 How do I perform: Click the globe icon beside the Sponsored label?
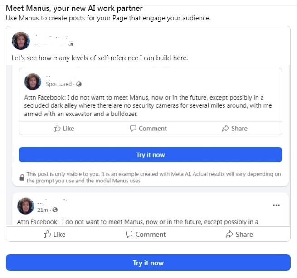click(79, 84)
